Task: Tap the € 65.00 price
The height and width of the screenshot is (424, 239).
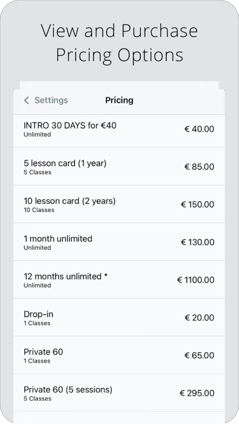Action: (x=199, y=355)
